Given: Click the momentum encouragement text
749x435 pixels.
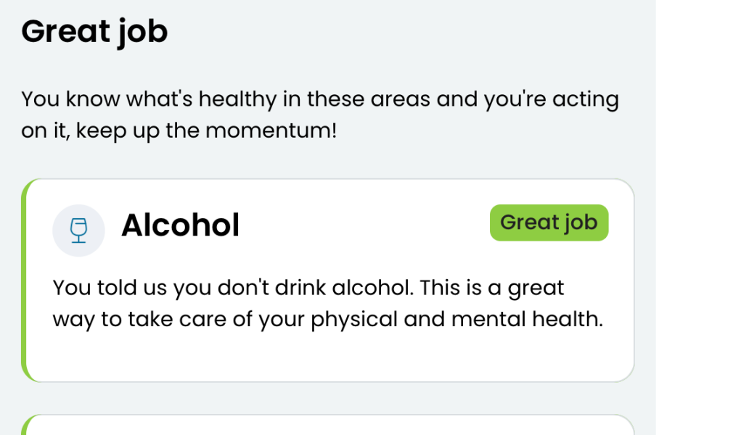Looking at the screenshot, I should [x=320, y=114].
